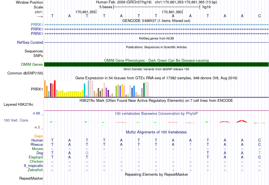Image resolution: width=269 pixels, height=185 pixels.
Task: Select the Elephant species row label
Action: click(36, 157)
